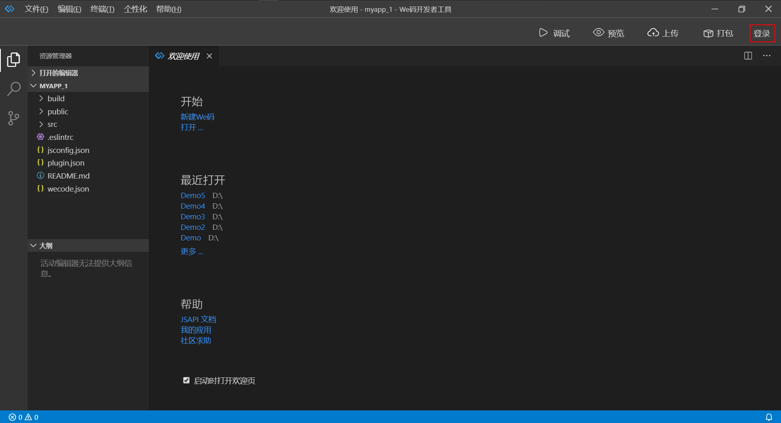The image size is (781, 423).
Task: Open the notification bell in status bar
Action: (770, 417)
